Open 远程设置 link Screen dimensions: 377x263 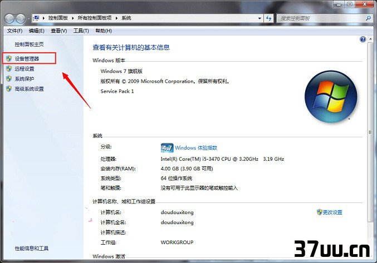pos(25,69)
